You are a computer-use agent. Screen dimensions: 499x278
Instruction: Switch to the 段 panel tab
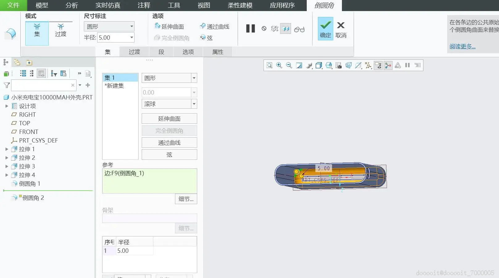pyautogui.click(x=161, y=52)
